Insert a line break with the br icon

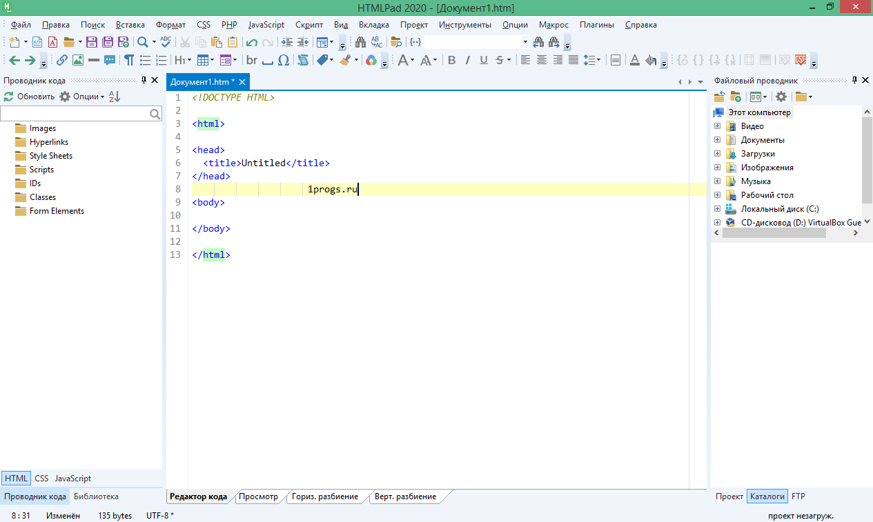point(252,60)
